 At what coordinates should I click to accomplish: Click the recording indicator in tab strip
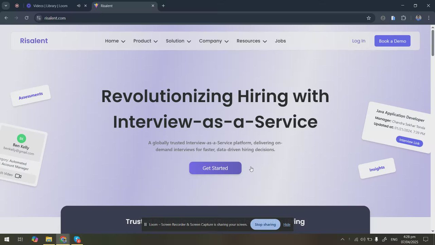[x=17, y=6]
